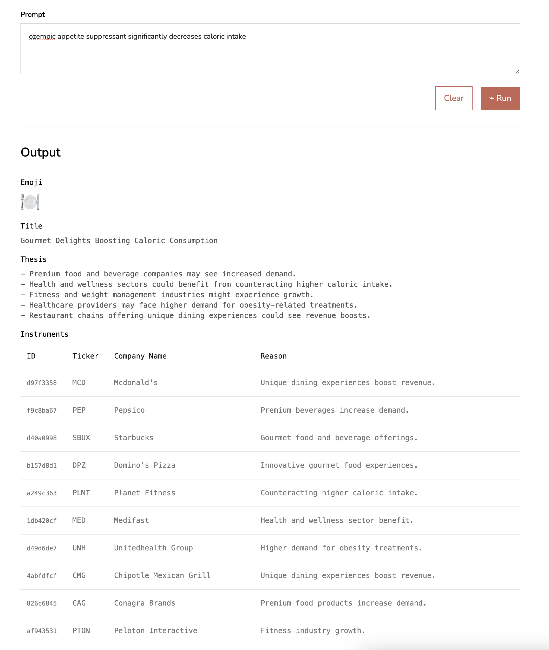The width and height of the screenshot is (549, 650).
Task: Click ID cell 'd49d6de7'
Action: tap(42, 548)
